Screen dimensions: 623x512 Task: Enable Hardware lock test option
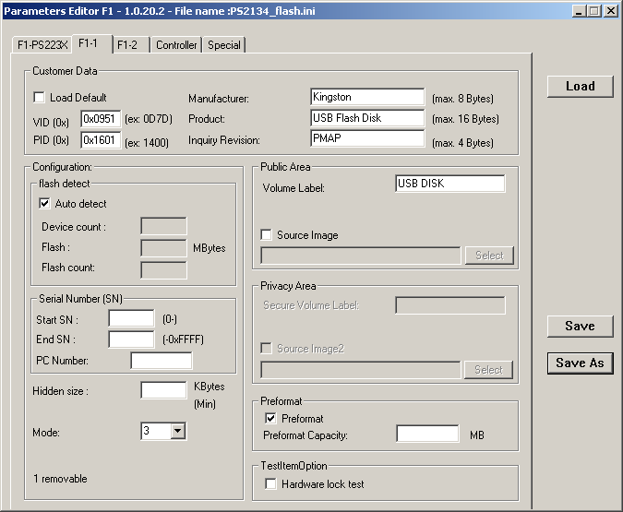tap(271, 483)
